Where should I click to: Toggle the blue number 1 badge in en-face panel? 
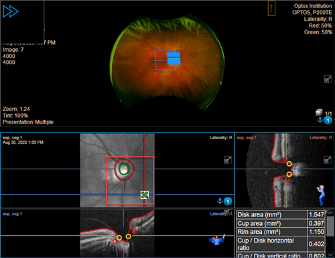click(228, 202)
